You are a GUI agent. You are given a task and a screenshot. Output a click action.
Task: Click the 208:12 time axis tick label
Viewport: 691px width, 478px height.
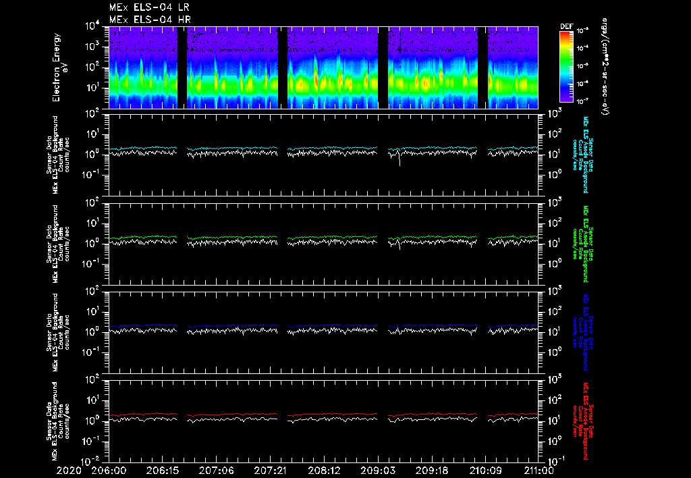pyautogui.click(x=324, y=471)
